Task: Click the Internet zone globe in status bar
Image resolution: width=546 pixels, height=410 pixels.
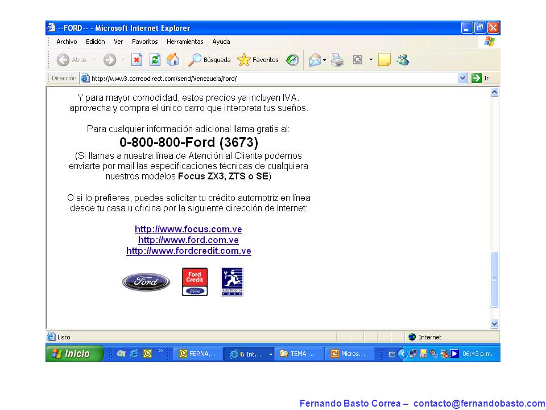Action: pos(412,337)
